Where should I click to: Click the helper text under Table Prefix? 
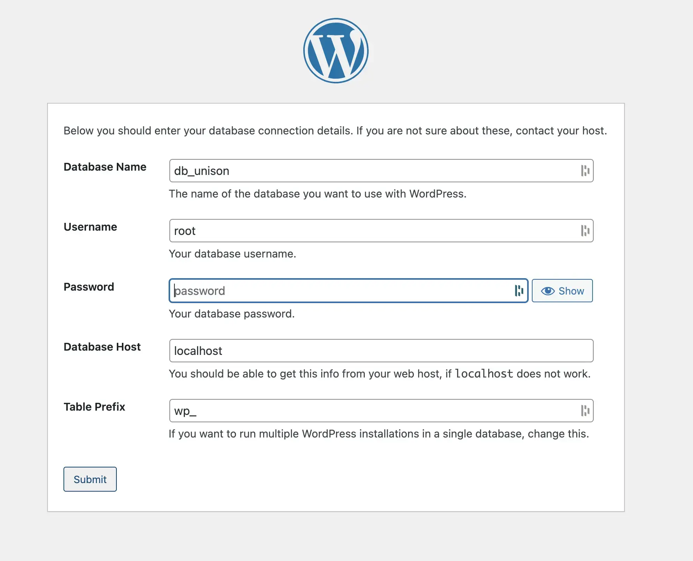(x=379, y=434)
